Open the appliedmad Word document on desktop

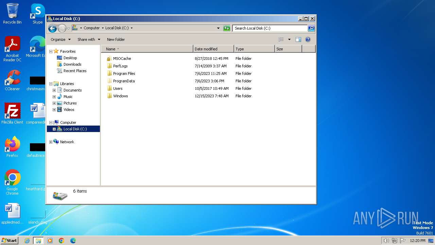[x=12, y=214]
